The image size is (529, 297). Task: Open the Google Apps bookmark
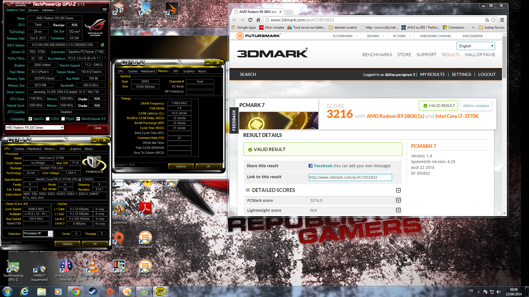coord(244,28)
